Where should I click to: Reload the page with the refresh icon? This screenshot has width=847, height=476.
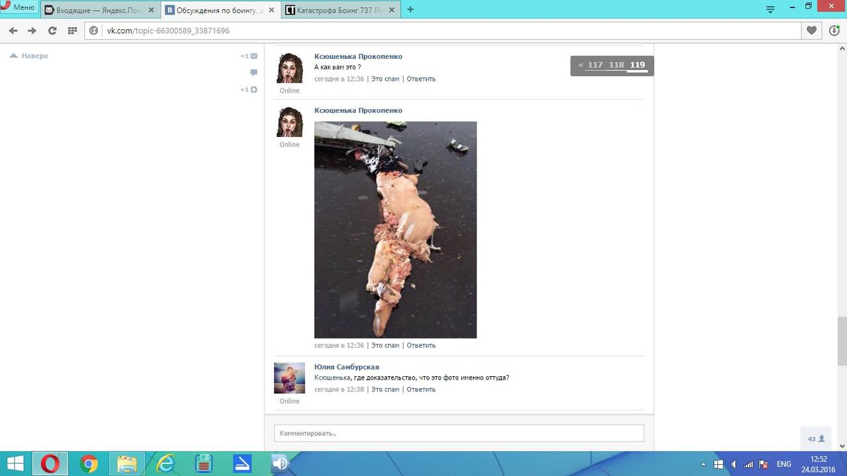pos(52,30)
